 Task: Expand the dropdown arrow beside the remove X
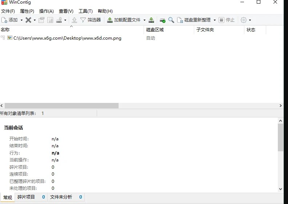[35, 20]
